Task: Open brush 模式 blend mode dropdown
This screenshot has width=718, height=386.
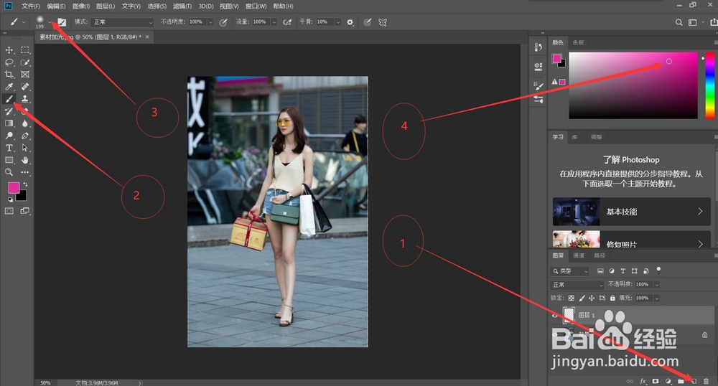Action: point(123,22)
